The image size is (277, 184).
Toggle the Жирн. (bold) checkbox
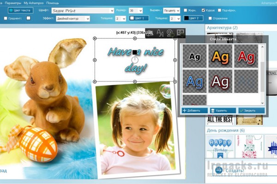(185, 10)
